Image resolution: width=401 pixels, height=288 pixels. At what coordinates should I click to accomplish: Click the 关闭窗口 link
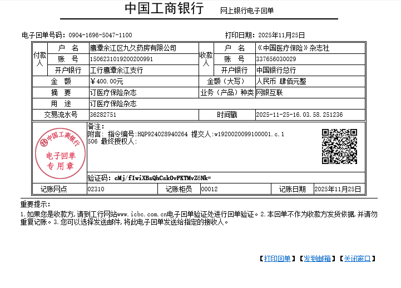tap(357, 259)
